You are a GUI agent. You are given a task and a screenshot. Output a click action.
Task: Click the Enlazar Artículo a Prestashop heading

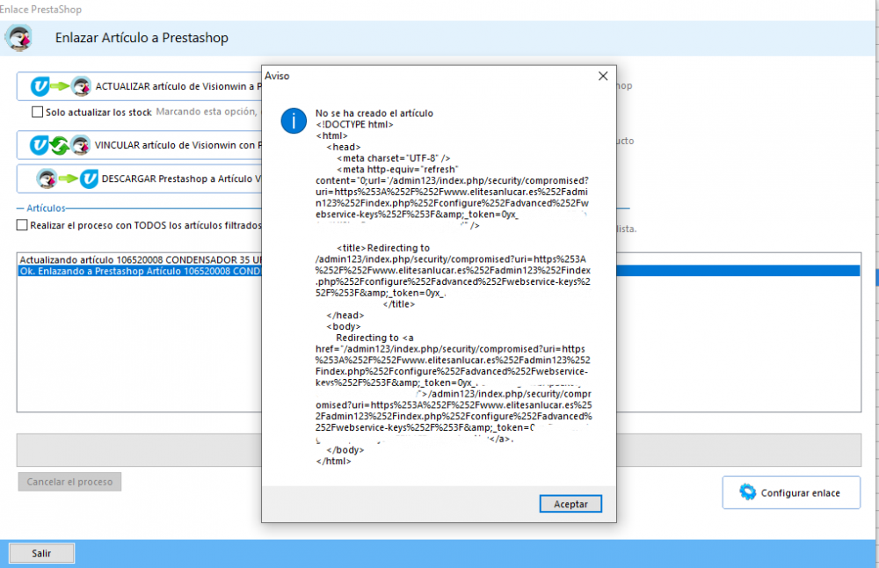pyautogui.click(x=142, y=38)
